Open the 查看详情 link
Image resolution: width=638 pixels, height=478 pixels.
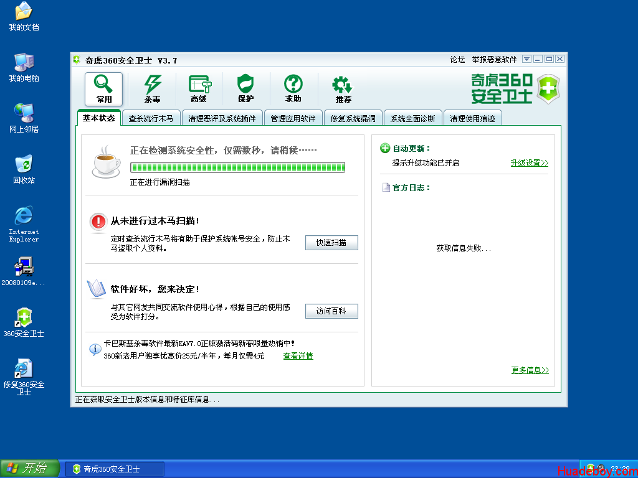298,356
